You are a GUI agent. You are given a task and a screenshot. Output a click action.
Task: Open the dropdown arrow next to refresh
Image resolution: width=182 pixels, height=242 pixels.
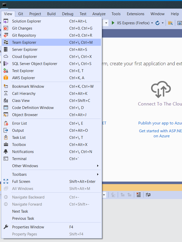point(163,23)
